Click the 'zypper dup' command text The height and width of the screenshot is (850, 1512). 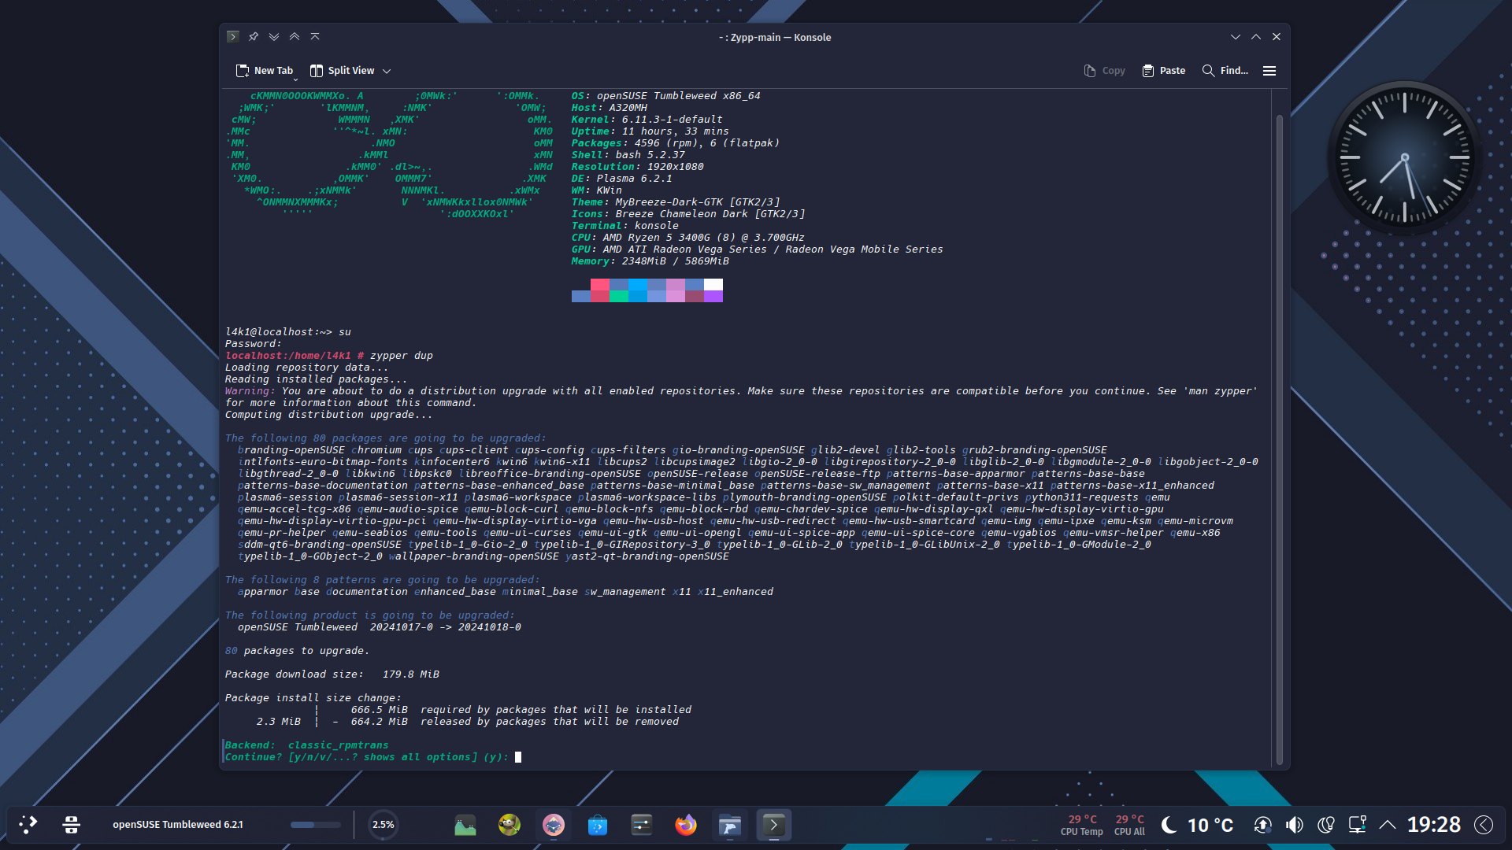(402, 356)
